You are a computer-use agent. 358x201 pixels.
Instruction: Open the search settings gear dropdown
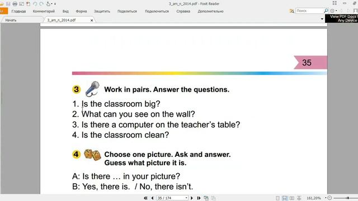click(333, 11)
